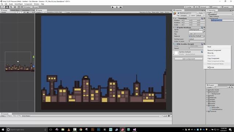Open BG Scroller help reference icon
The height and width of the screenshot is (132, 234).
202,44
